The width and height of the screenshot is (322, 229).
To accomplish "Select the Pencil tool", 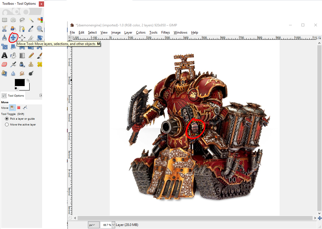I will [31, 56].
